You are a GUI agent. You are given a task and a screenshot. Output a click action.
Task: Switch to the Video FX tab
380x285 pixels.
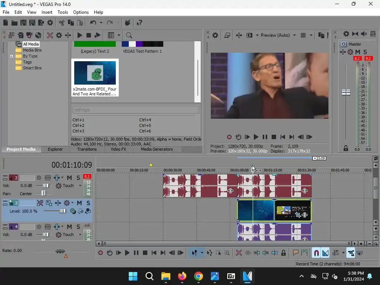(118, 149)
